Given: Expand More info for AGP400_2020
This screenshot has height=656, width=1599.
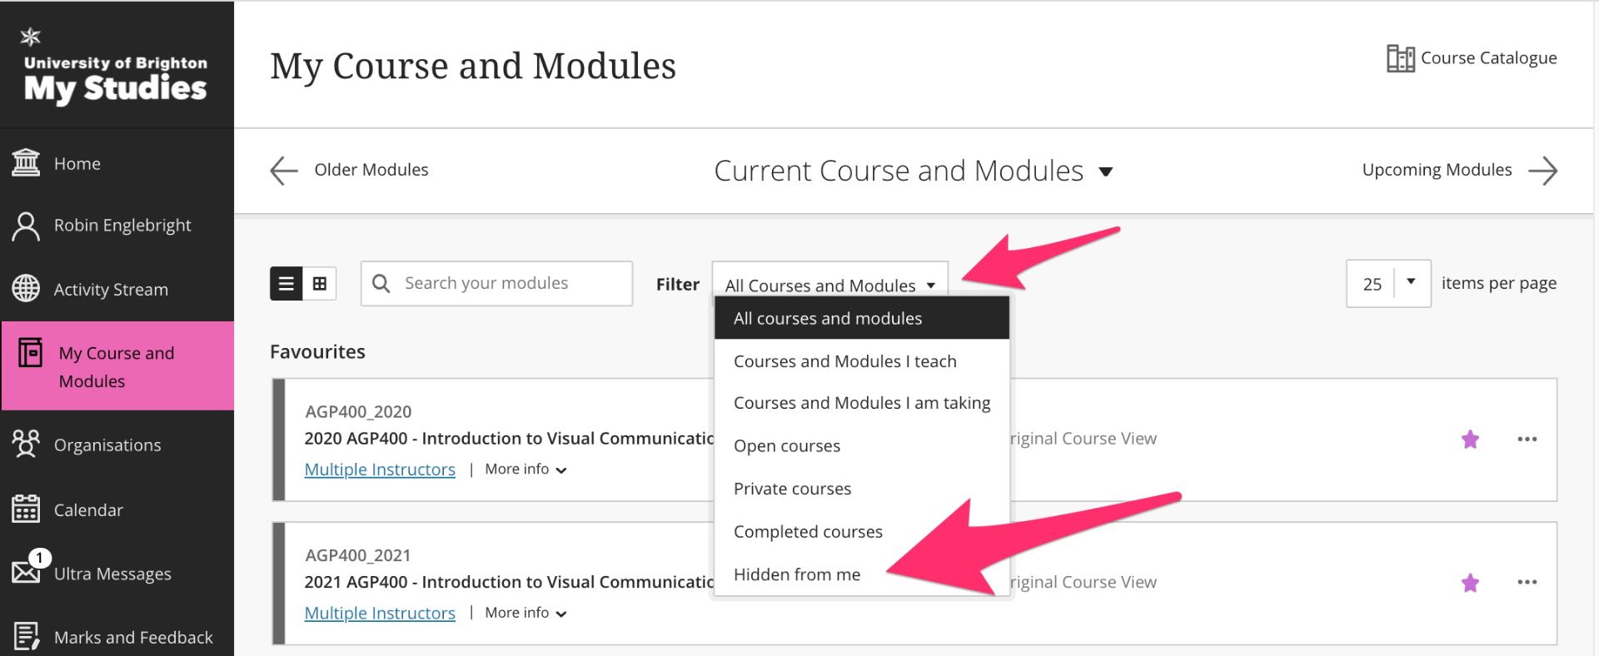Looking at the screenshot, I should point(525,469).
